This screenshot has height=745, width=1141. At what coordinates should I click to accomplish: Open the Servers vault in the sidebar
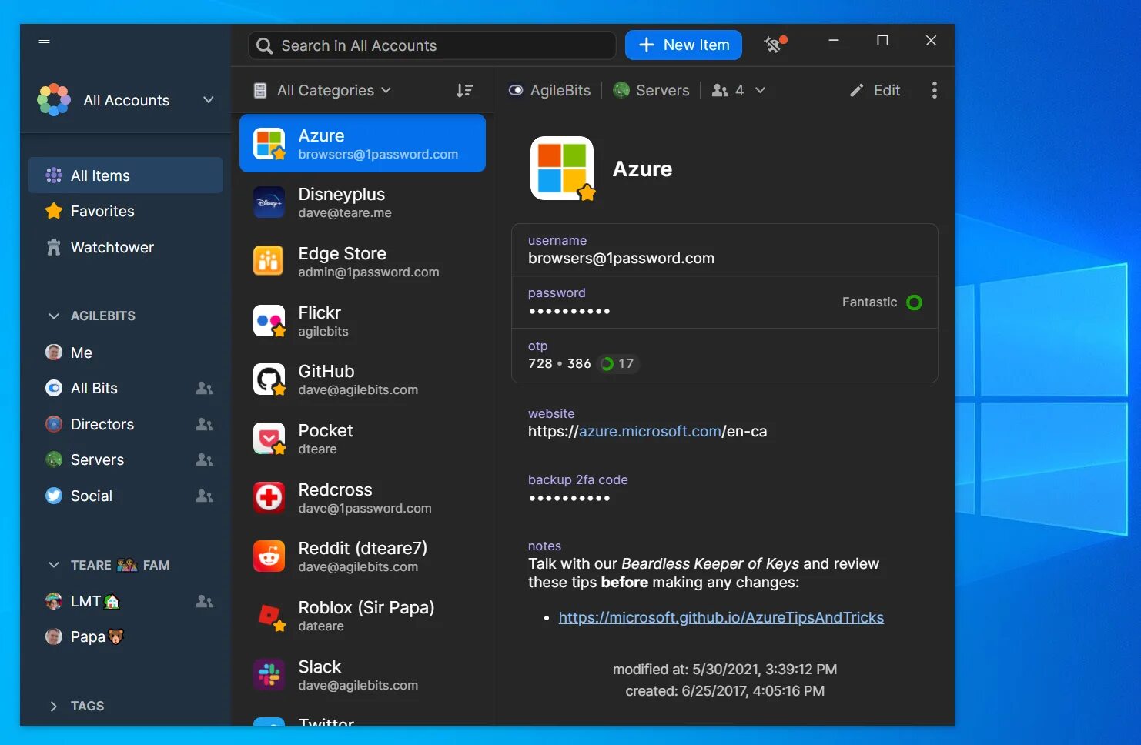[x=97, y=459]
